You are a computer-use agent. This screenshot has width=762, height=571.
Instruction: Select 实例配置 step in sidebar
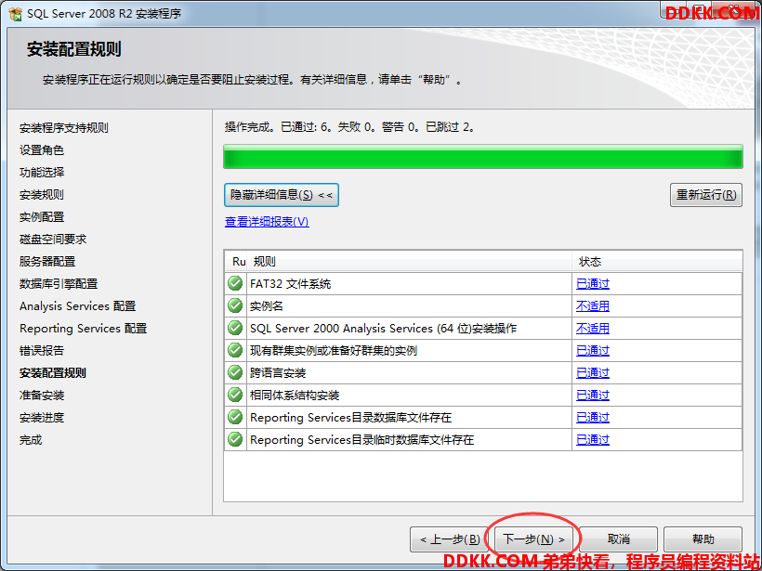coord(42,217)
